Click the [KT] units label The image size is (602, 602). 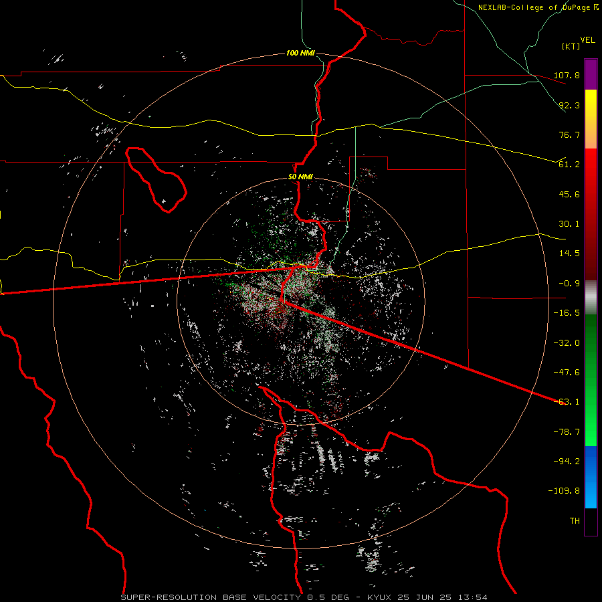coord(571,46)
